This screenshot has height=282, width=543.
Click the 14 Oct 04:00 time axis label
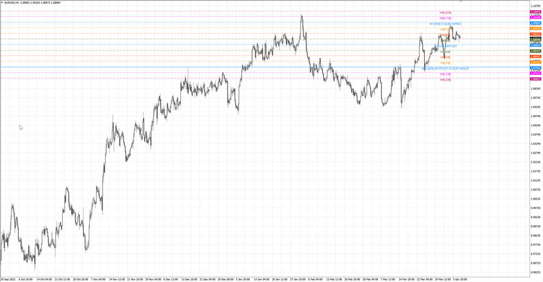[44, 279]
